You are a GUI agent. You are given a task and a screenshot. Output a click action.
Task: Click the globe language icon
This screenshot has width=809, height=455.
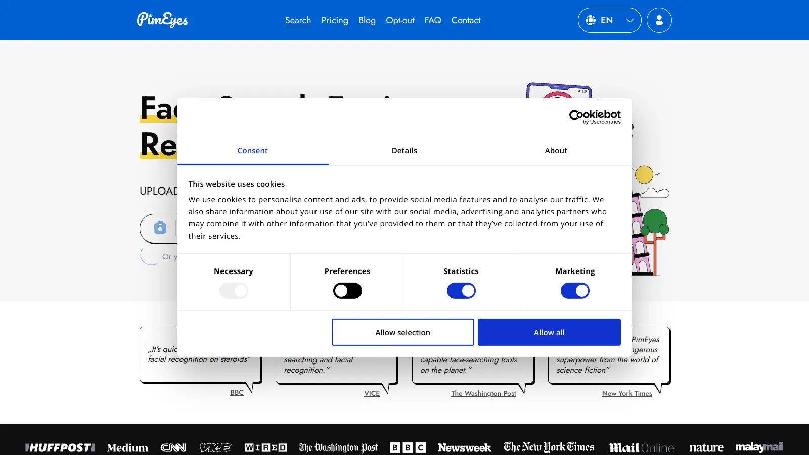pos(590,20)
